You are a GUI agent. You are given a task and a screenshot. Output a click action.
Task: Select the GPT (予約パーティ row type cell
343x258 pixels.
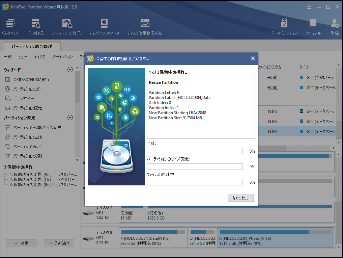[318, 78]
